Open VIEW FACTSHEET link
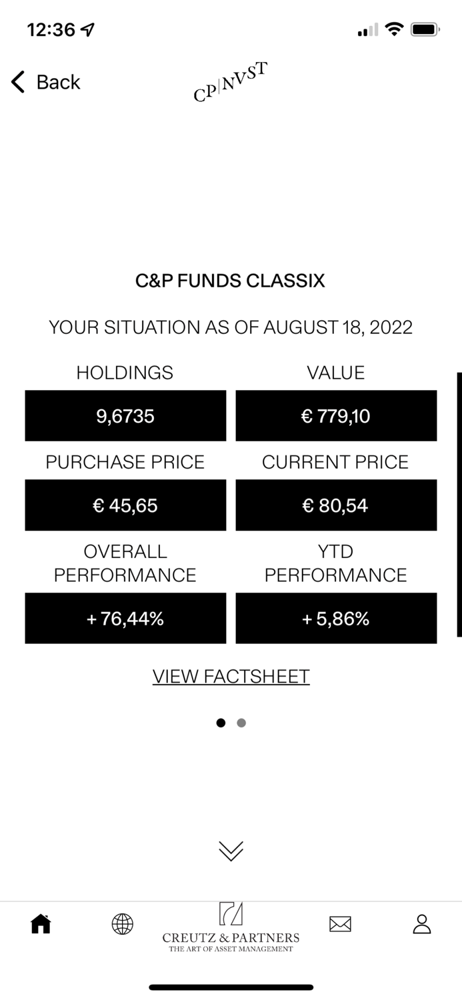Image resolution: width=462 pixels, height=1000 pixels. tap(231, 676)
